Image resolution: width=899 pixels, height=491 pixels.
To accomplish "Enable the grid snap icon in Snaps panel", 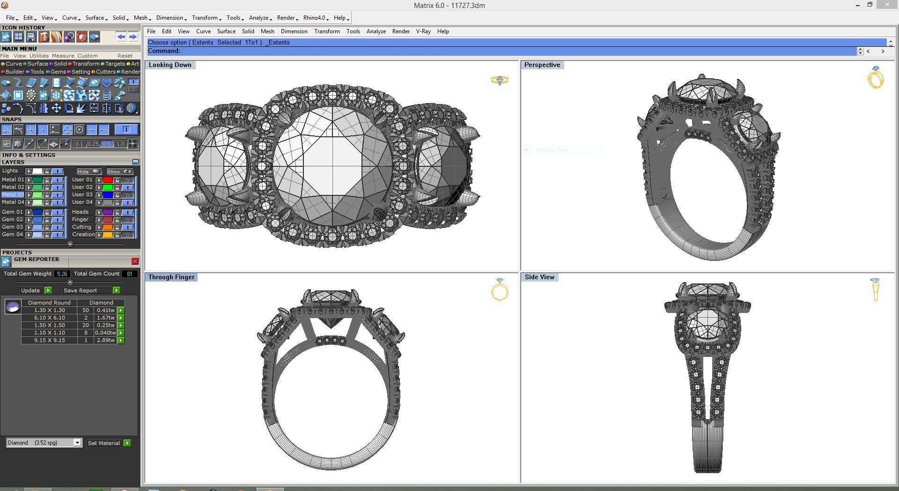I will coord(133,144).
